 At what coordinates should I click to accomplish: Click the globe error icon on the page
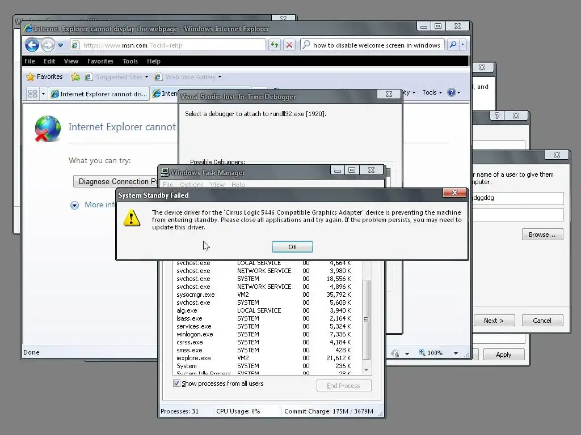(48, 129)
